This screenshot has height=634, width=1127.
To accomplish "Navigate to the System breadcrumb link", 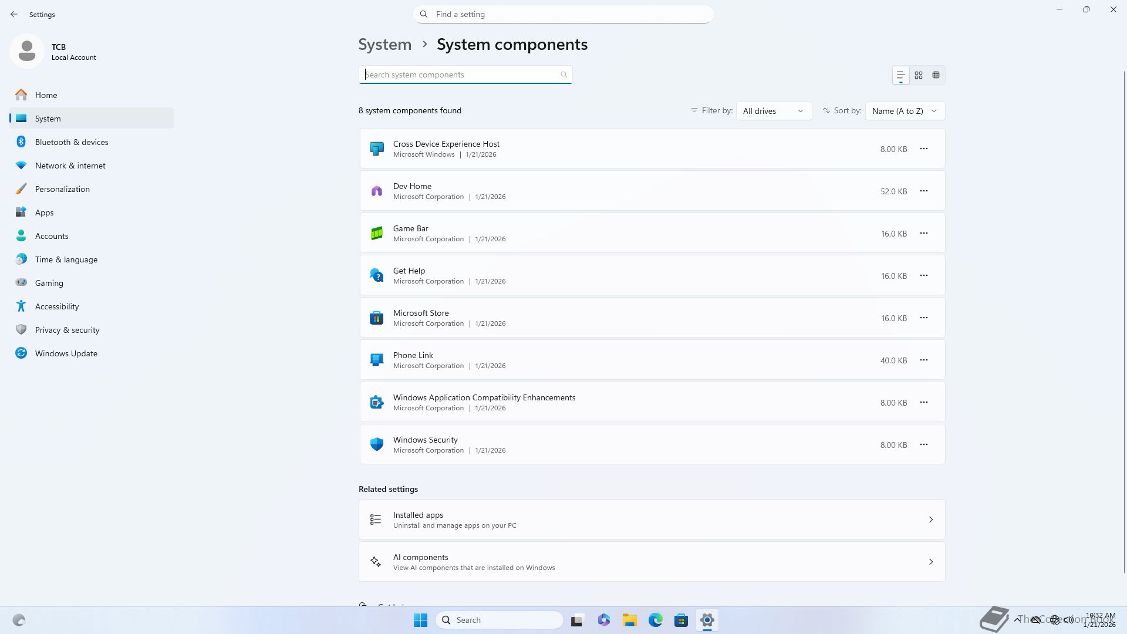I will 385,45.
